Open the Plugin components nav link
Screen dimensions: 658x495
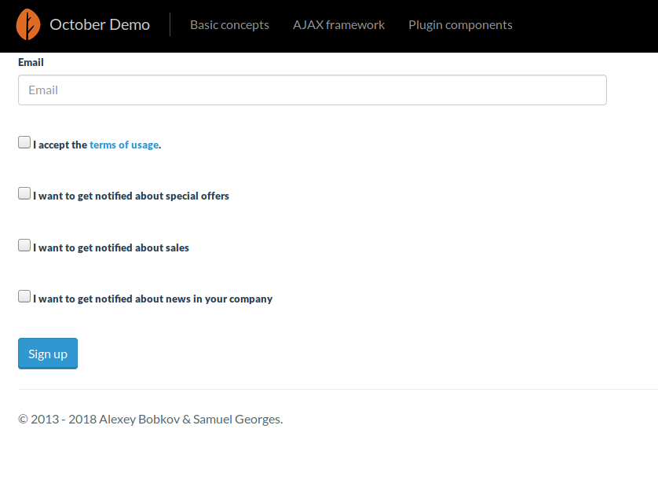pos(460,25)
